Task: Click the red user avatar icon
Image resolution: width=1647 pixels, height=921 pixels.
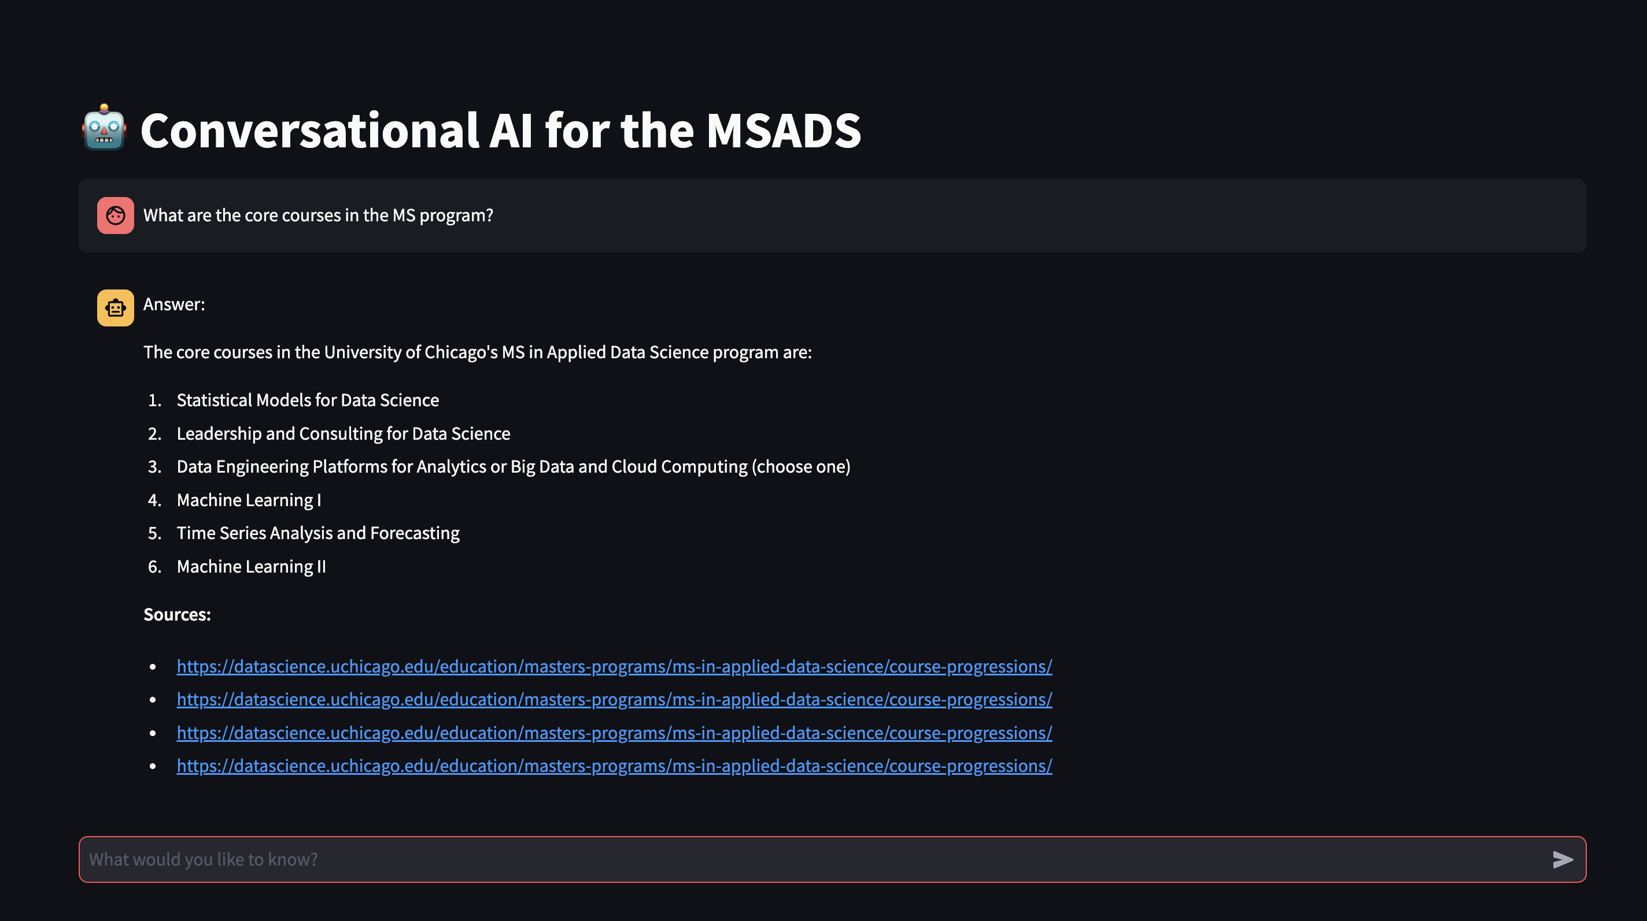Action: (116, 216)
